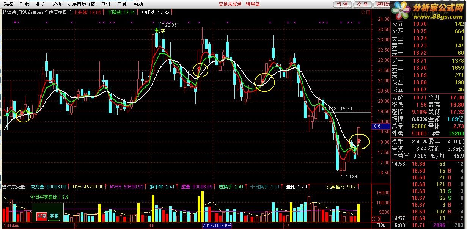467x229 pixels.
Task: Click the 上升线 18.05 indicator value
Action: (89, 12)
